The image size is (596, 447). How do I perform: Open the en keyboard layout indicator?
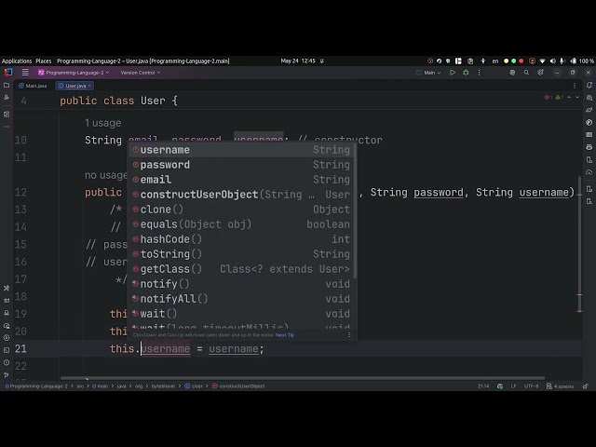click(494, 61)
